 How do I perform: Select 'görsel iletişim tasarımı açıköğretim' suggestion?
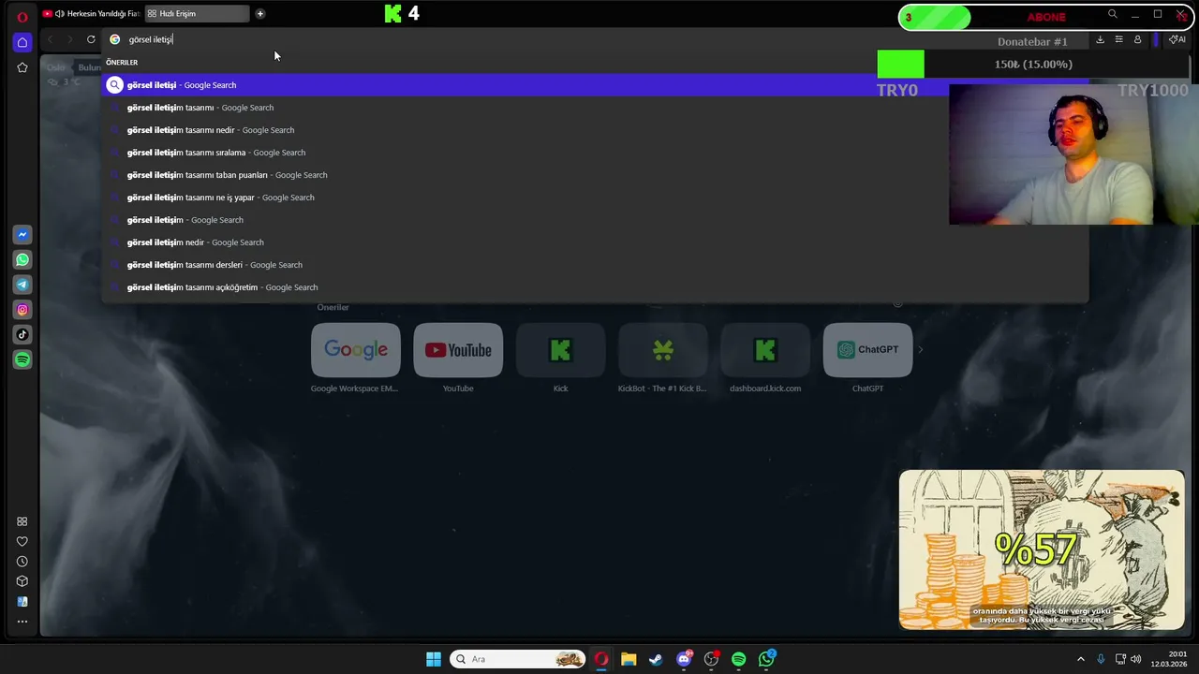tap(595, 287)
